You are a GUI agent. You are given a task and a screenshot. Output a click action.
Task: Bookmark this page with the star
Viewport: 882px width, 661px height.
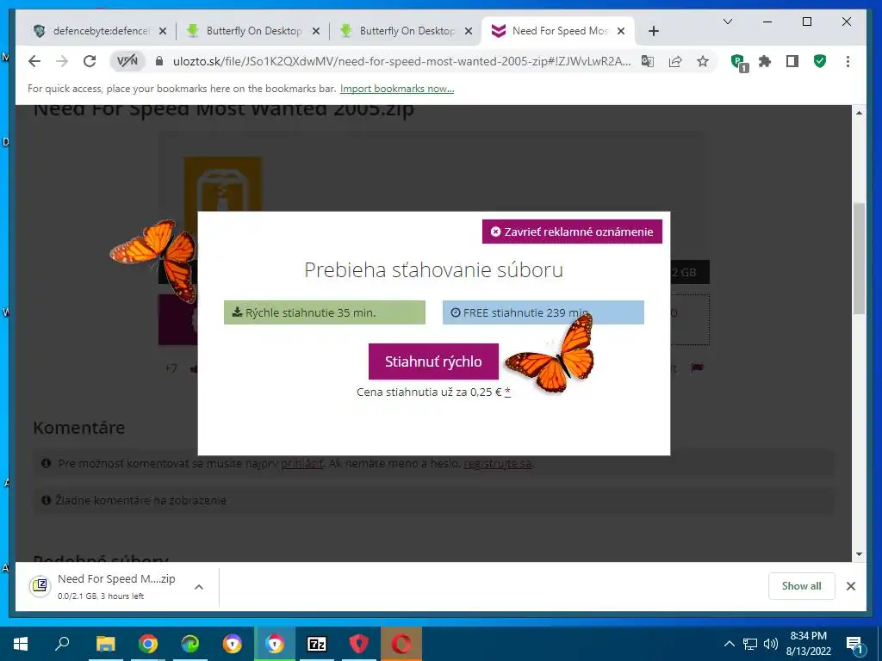[x=703, y=61]
